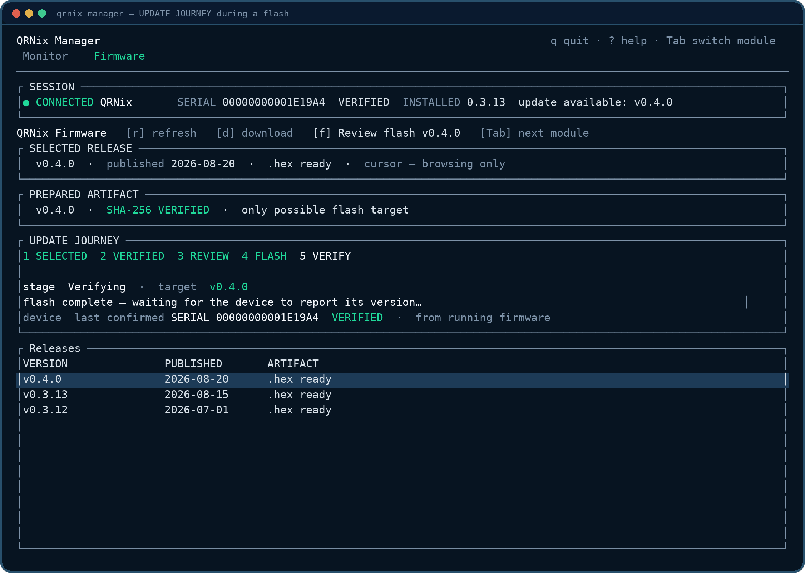Image resolution: width=805 pixels, height=573 pixels.
Task: Click 'update available: v0.4.0' text
Action: (596, 102)
